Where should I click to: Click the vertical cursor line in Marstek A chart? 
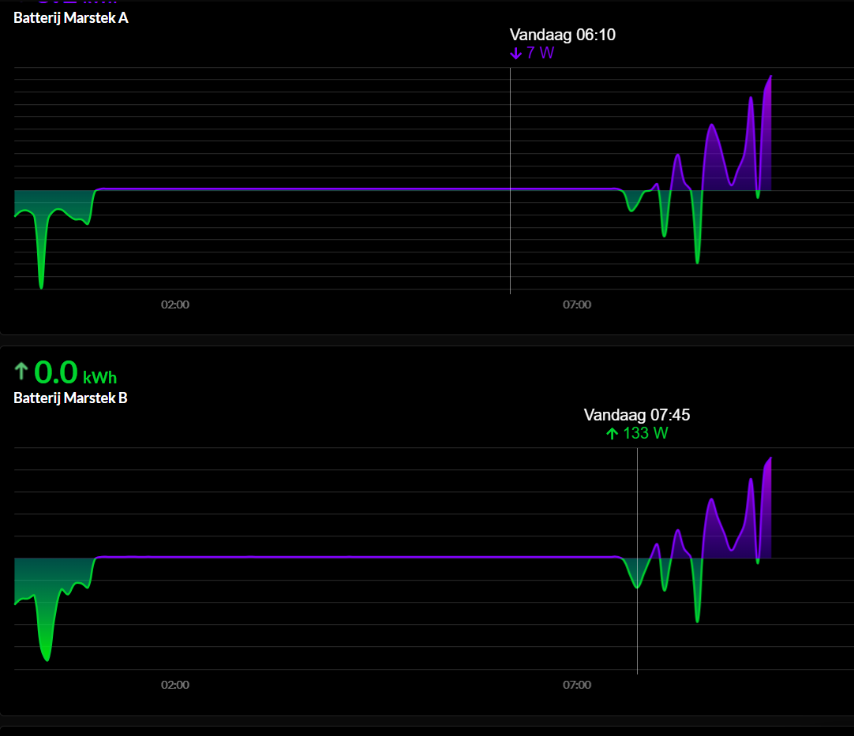[x=511, y=181]
